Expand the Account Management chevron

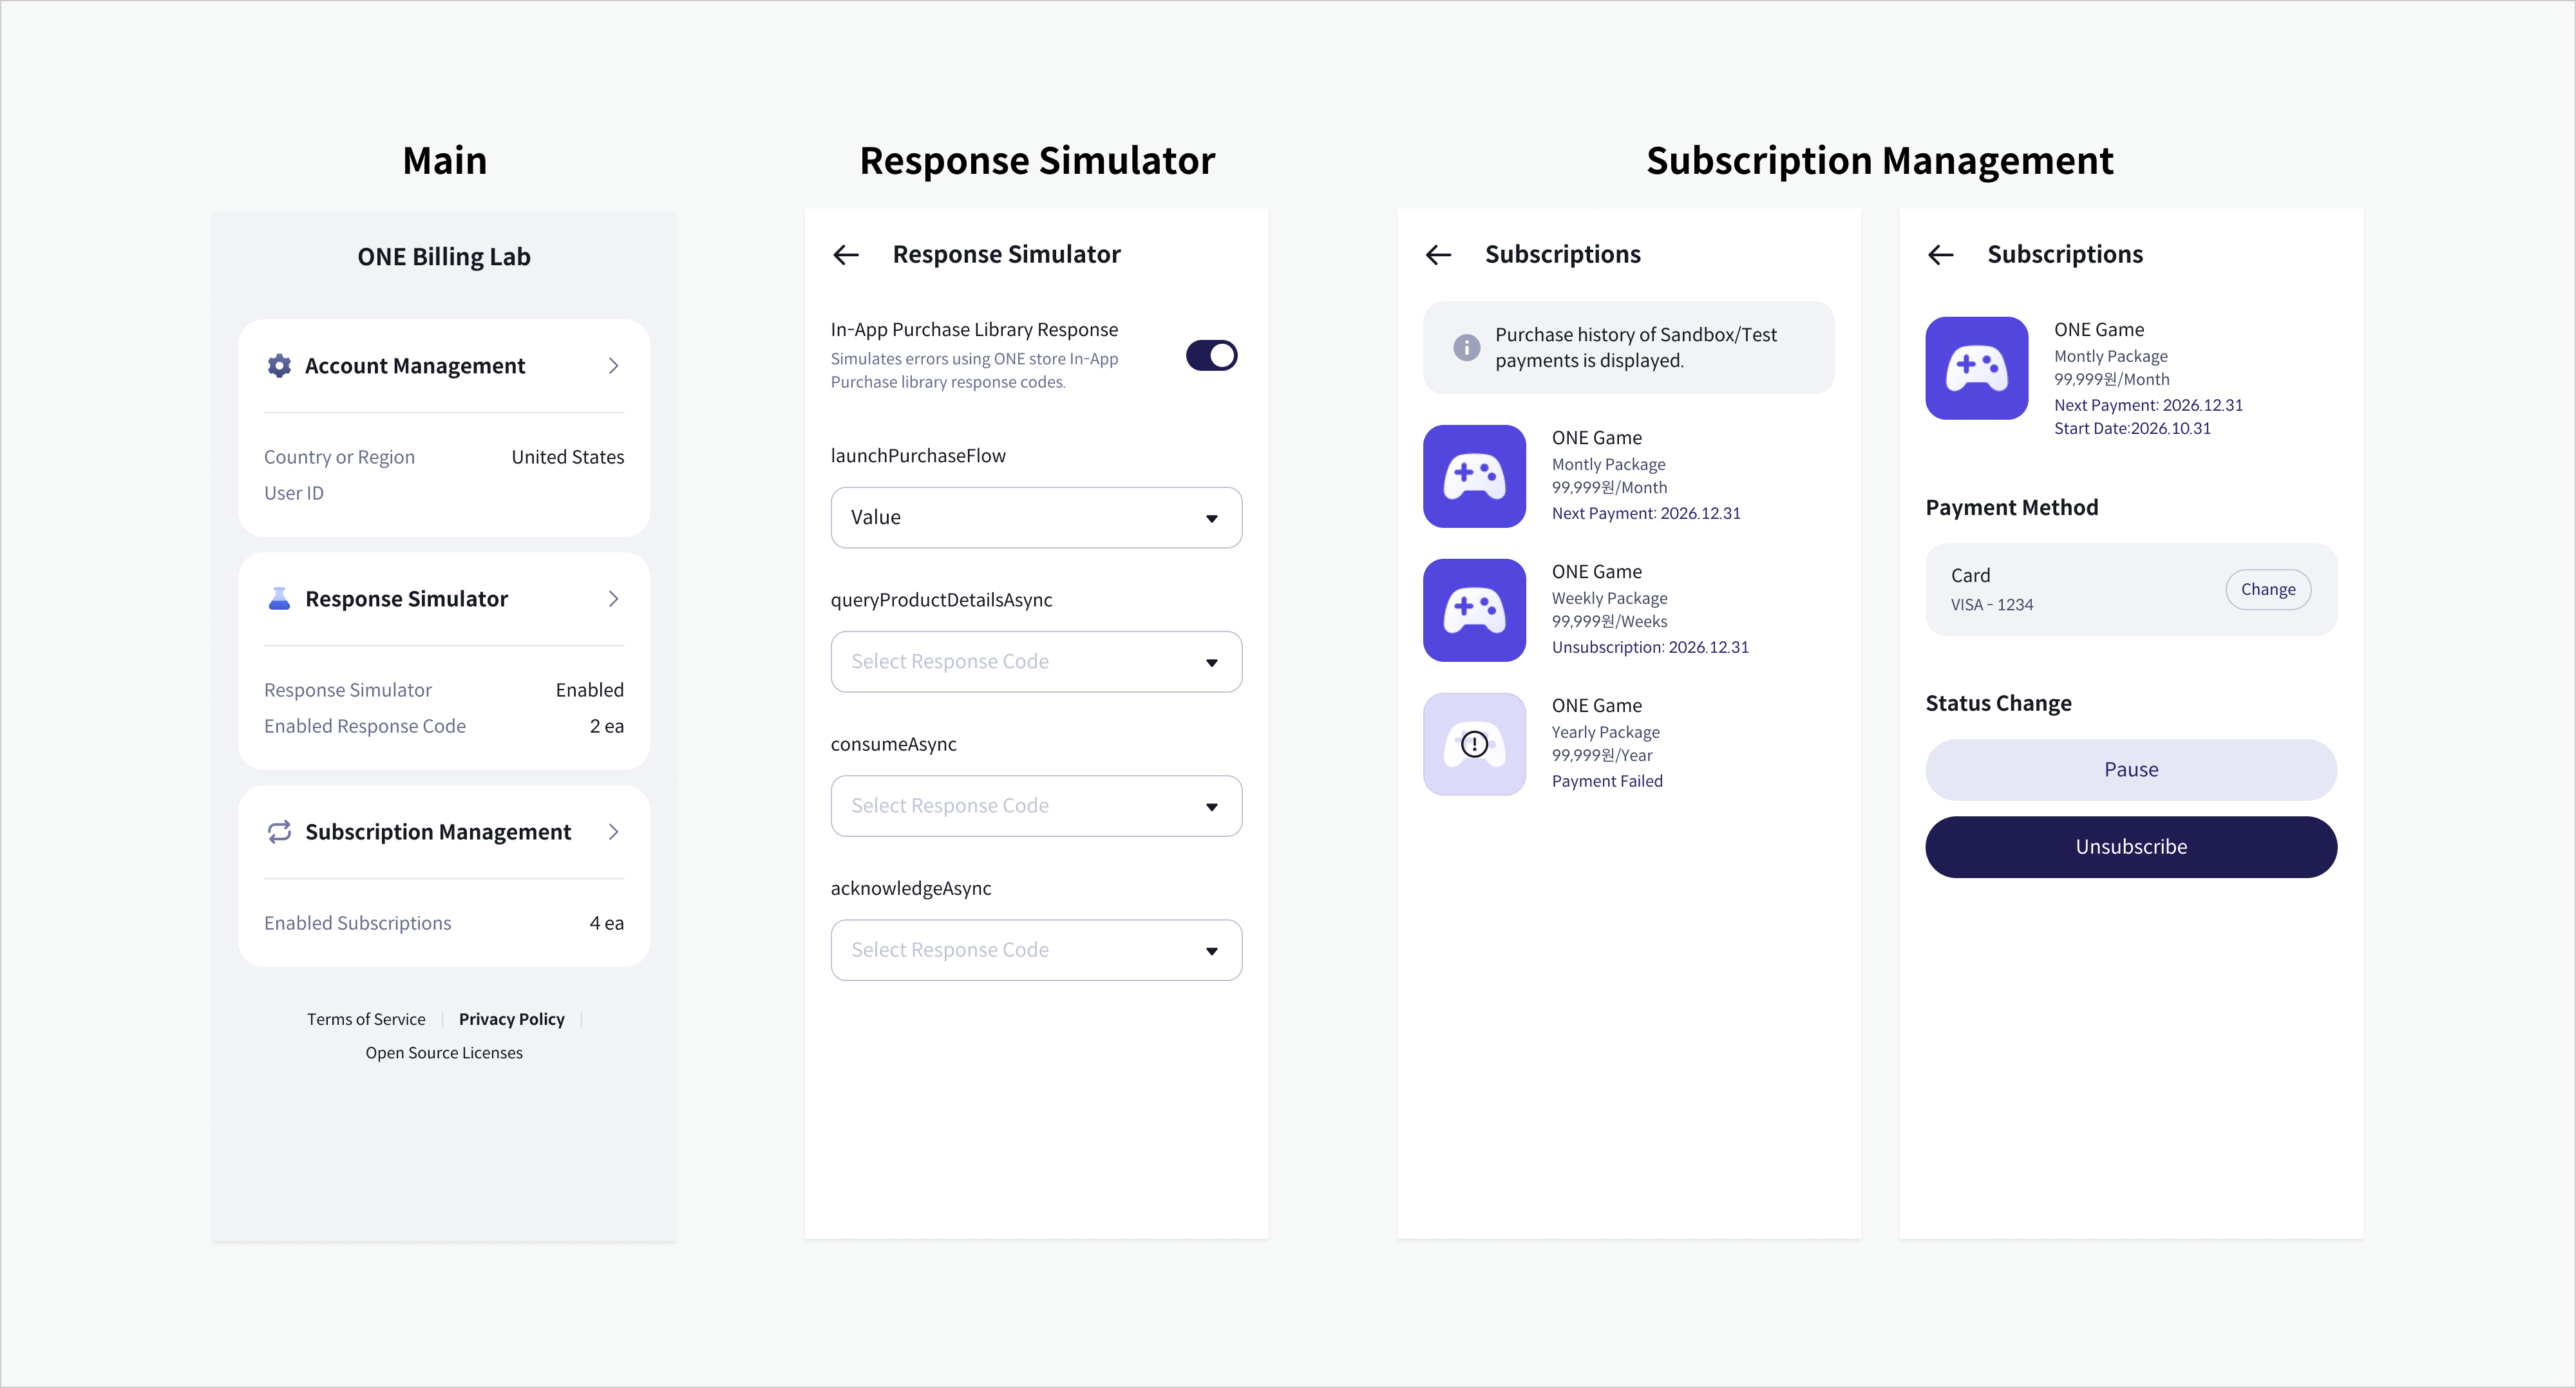(x=613, y=366)
